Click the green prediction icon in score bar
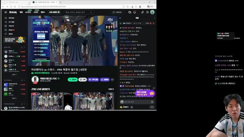 coord(121,23)
